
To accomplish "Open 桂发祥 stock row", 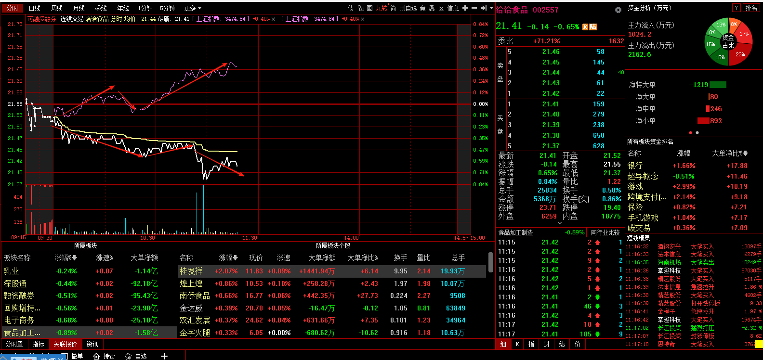I will 332,271.
